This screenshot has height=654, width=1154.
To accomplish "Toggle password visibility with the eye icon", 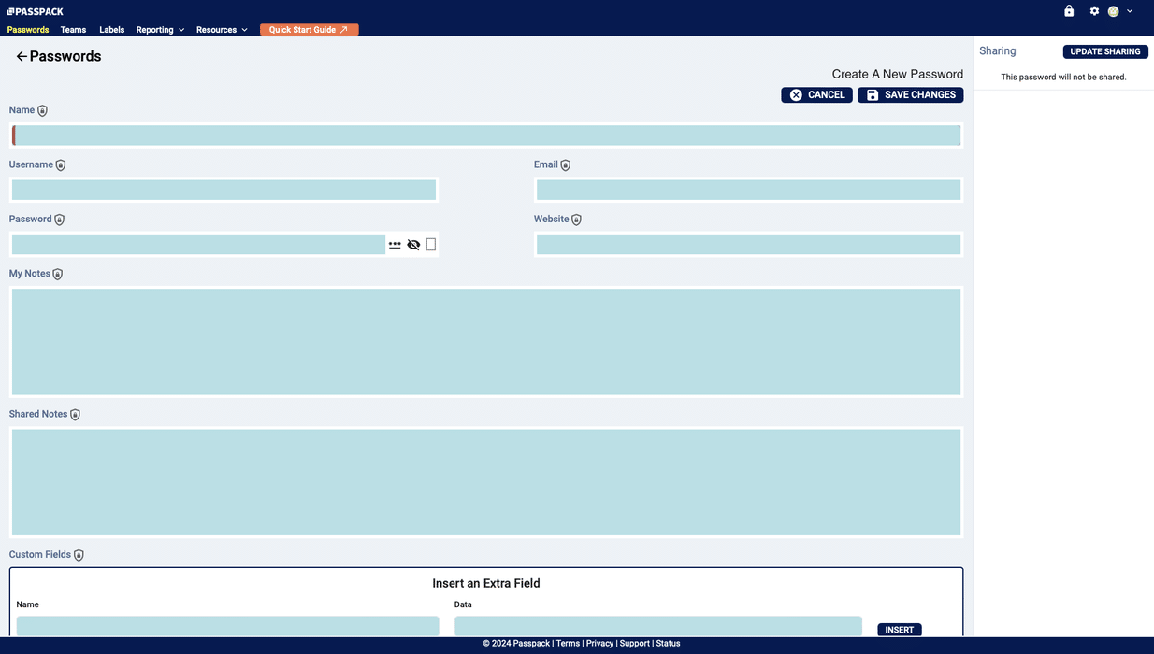I will pos(413,244).
